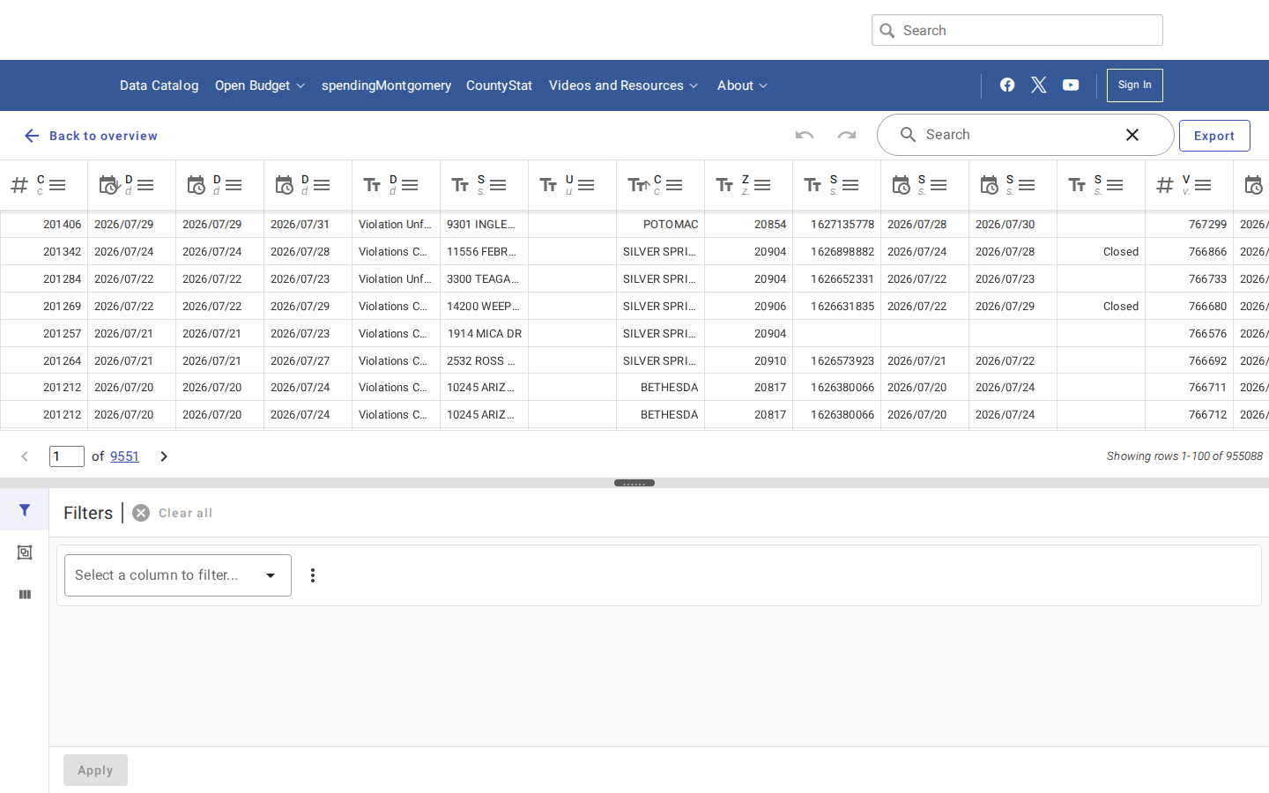Click the magnifier icon in the top site search
The width and height of the screenshot is (1269, 793).
[887, 30]
